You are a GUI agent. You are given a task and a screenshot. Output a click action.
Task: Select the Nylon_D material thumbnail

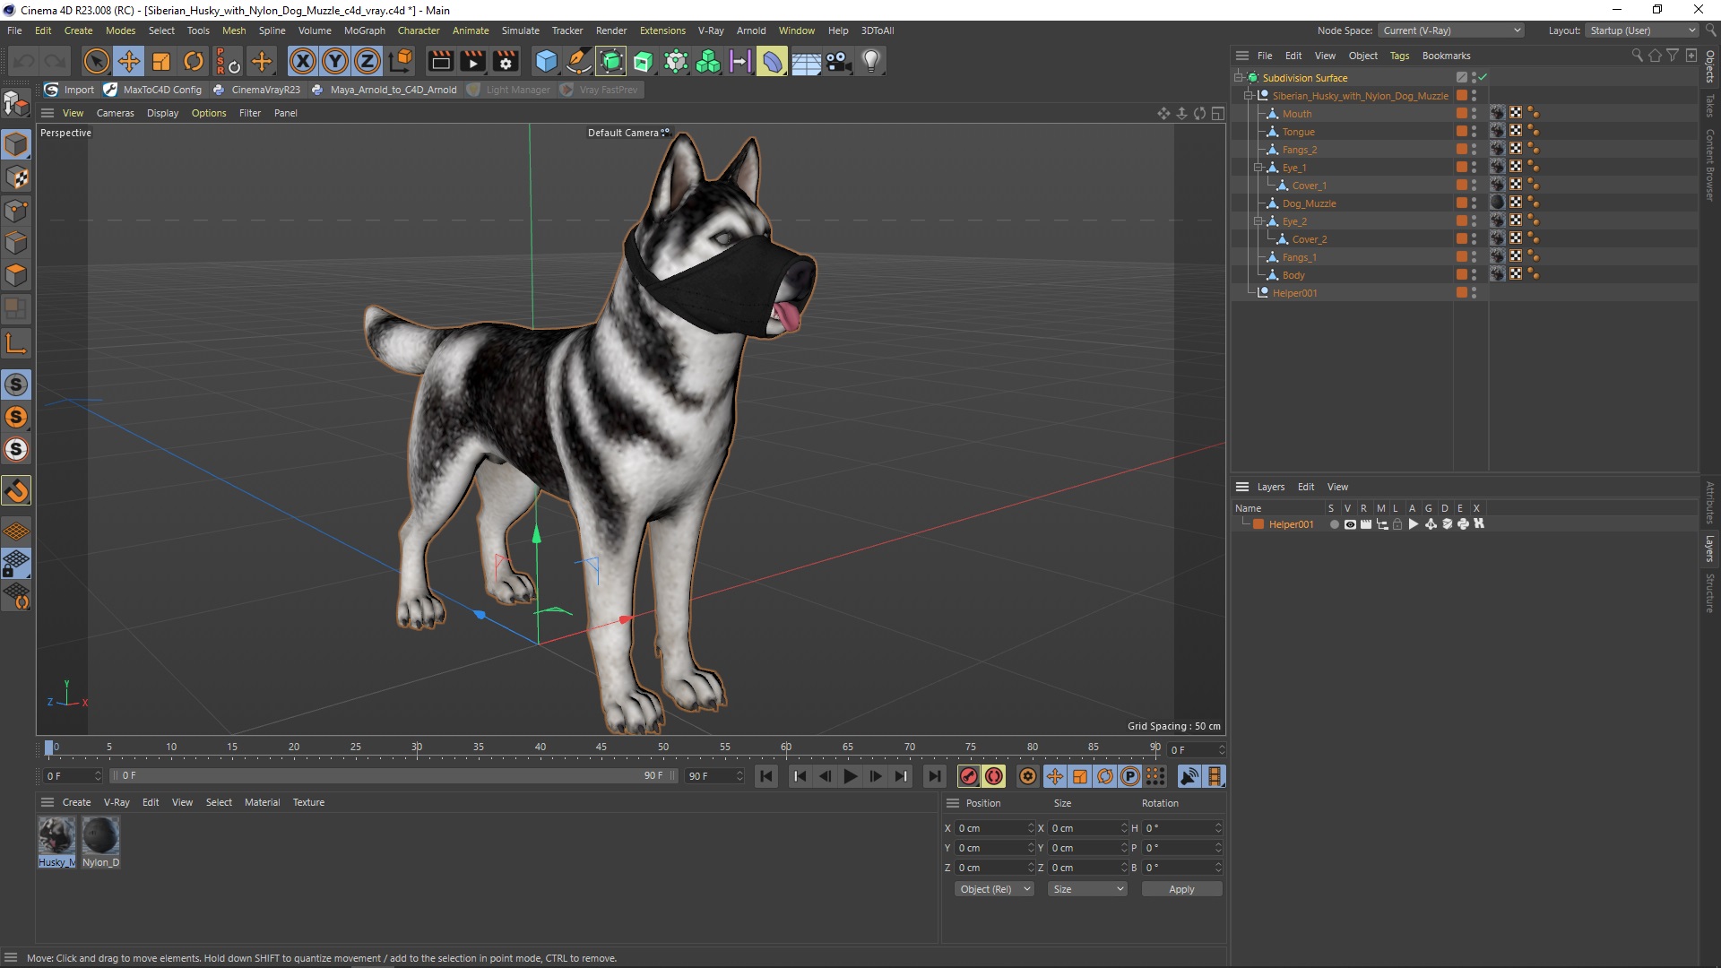tap(100, 836)
